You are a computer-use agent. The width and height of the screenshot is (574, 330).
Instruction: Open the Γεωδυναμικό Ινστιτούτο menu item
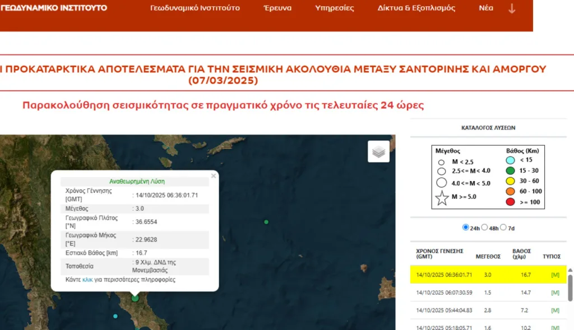[195, 8]
